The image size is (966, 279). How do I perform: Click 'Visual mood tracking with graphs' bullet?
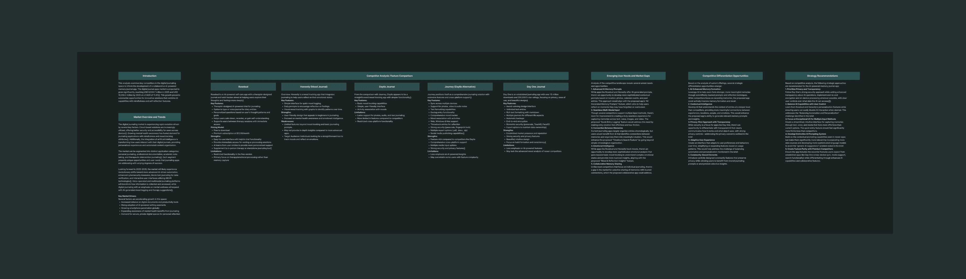(x=313, y=109)
